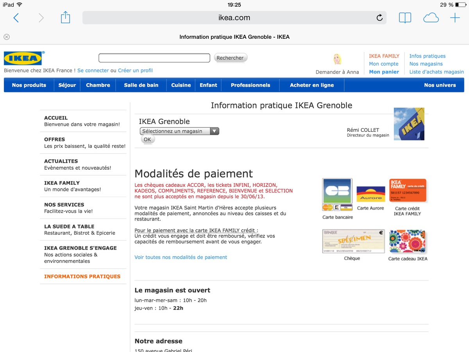Open the Séjour menu
The width and height of the screenshot is (469, 352).
pyautogui.click(x=67, y=85)
